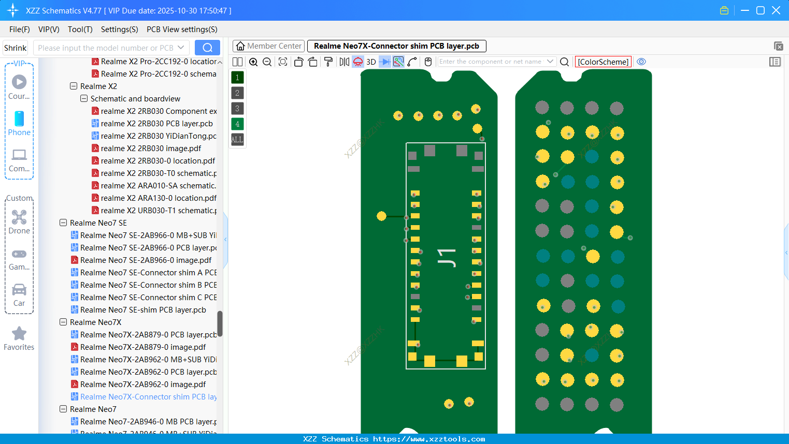Viewport: 789px width, 444px height.
Task: Collapse the Realme X2 tree node
Action: (74, 86)
